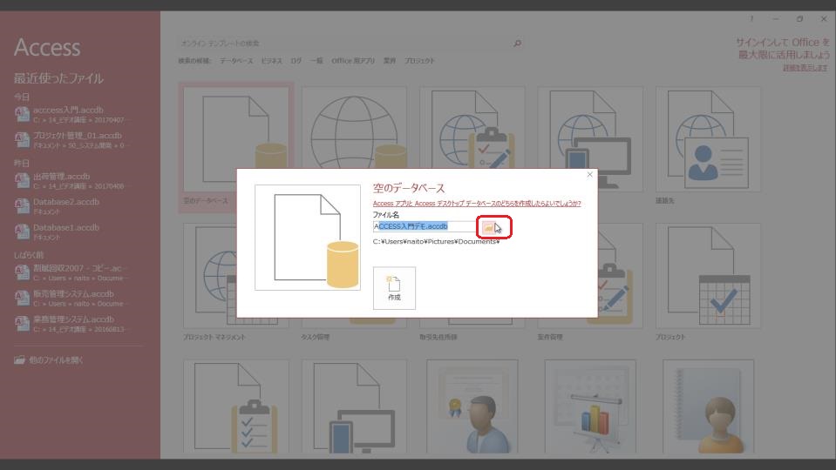The width and height of the screenshot is (836, 470).
Task: Click the help question mark icon
Action: (751, 18)
